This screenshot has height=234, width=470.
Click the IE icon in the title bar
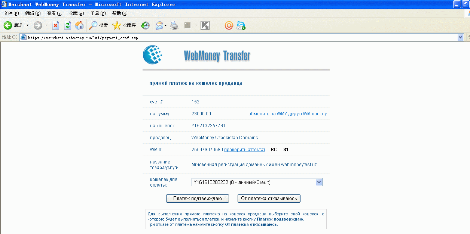pos(4,4)
